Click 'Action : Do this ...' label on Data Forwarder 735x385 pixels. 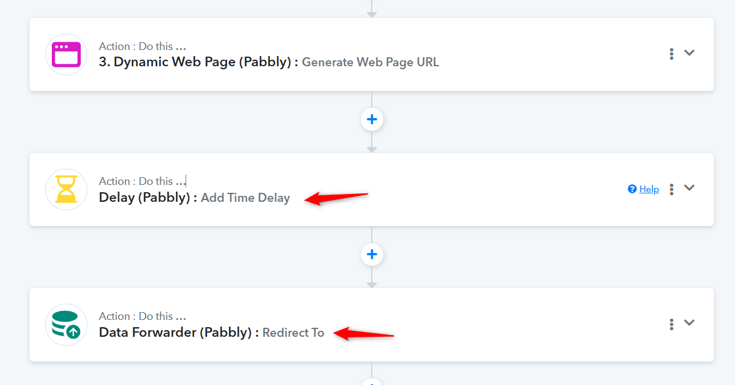point(142,316)
